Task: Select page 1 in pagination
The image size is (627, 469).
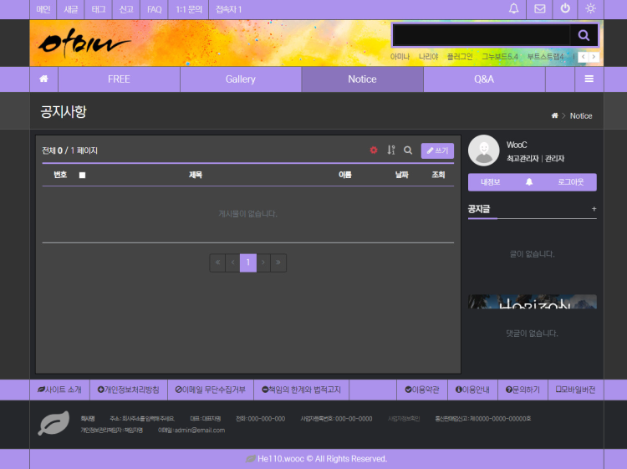Action: pyautogui.click(x=248, y=263)
